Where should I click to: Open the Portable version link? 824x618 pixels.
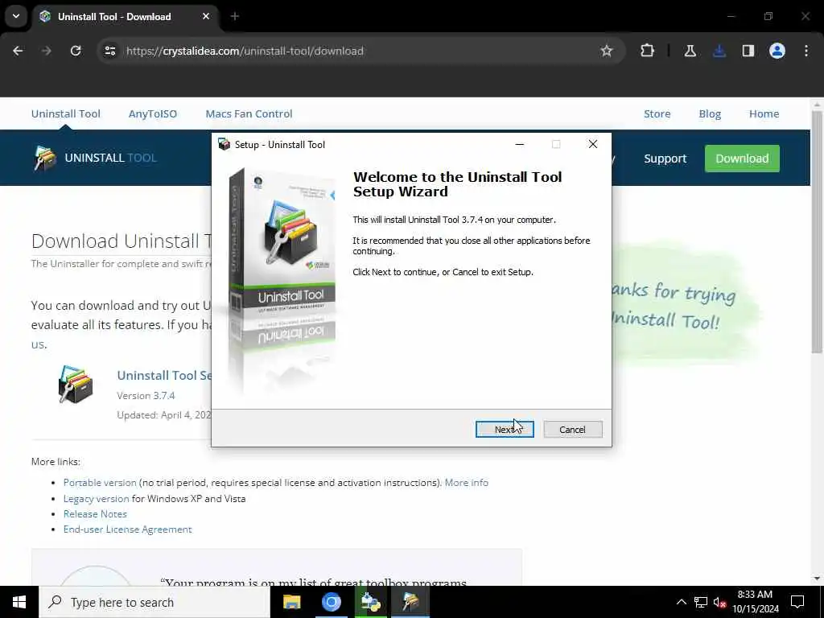tap(100, 483)
